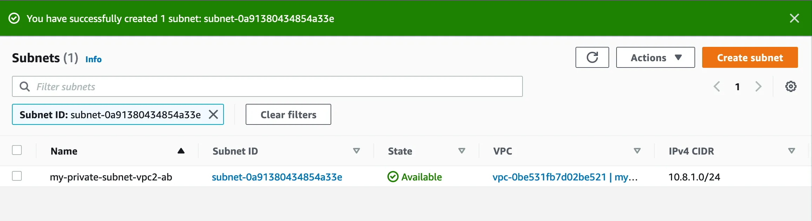Viewport: 812px width, 221px height.
Task: Go to next page arrow
Action: click(758, 86)
